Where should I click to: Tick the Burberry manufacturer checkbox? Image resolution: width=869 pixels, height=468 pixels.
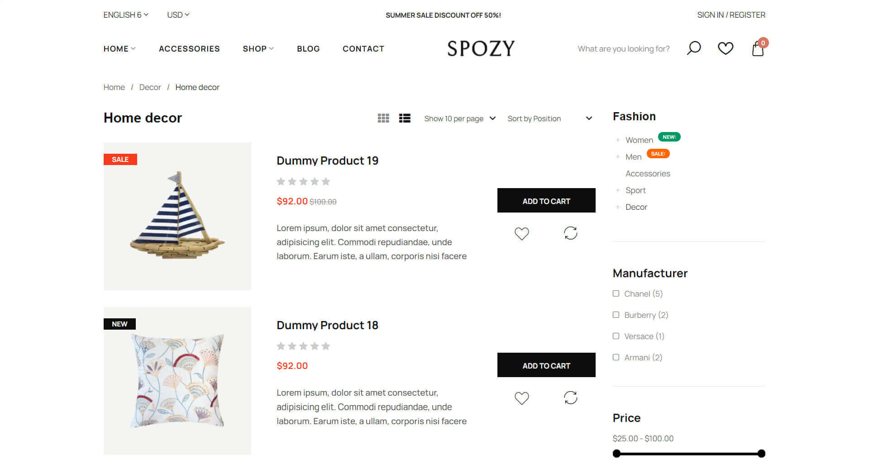[616, 315]
